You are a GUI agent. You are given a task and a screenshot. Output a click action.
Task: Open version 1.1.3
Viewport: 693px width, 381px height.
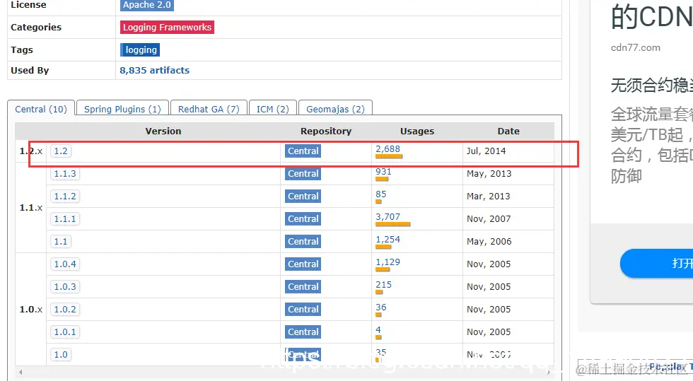(x=65, y=174)
